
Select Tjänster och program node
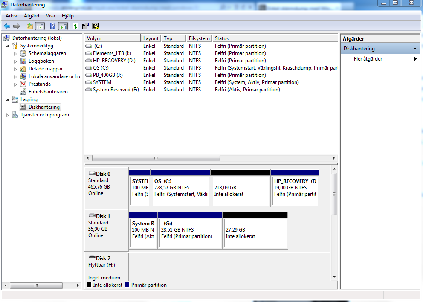pyautogui.click(x=44, y=115)
